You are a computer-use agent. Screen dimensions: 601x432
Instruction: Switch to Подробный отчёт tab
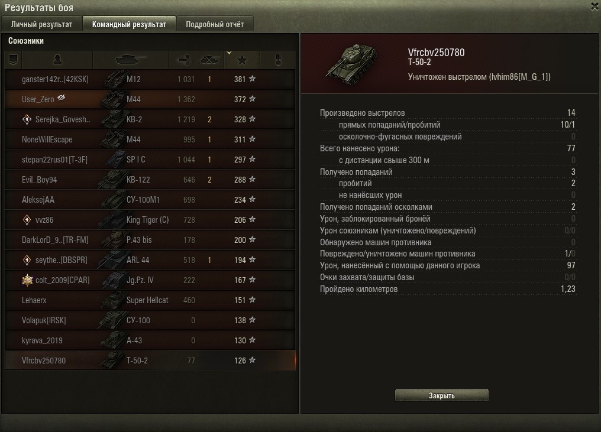point(215,24)
